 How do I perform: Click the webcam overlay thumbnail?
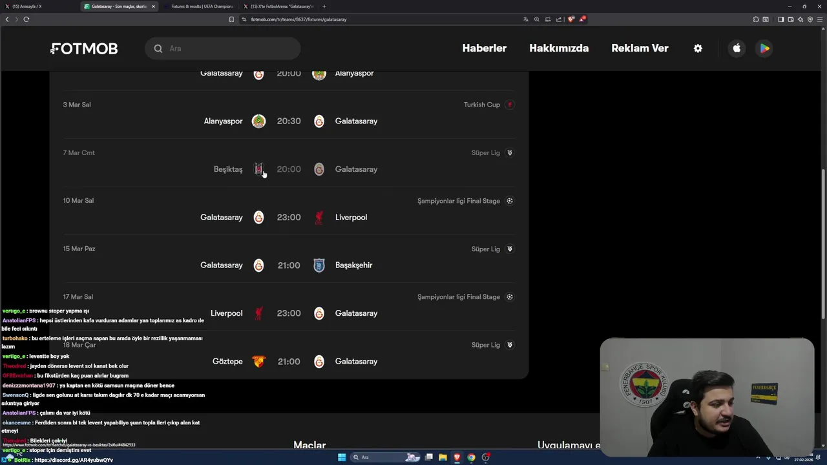[707, 397]
